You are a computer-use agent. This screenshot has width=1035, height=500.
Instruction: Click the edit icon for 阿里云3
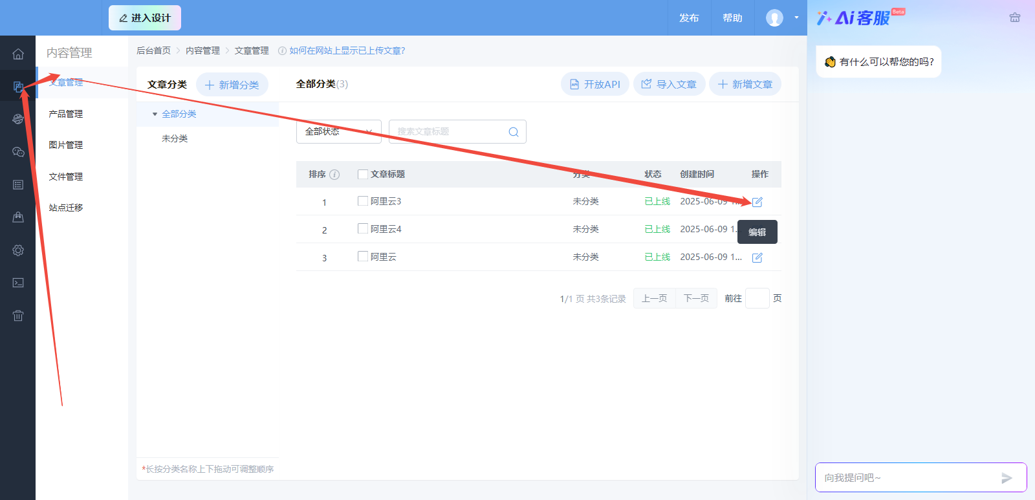(757, 202)
